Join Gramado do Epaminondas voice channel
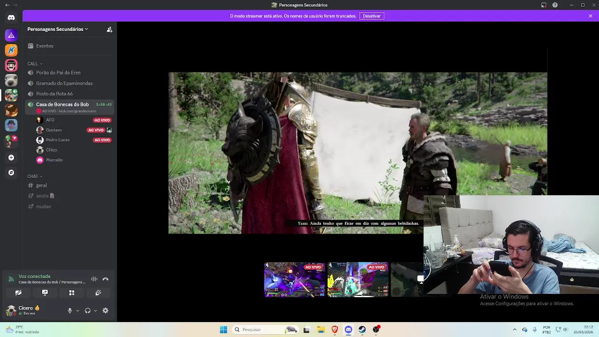The image size is (599, 337). tap(70, 83)
